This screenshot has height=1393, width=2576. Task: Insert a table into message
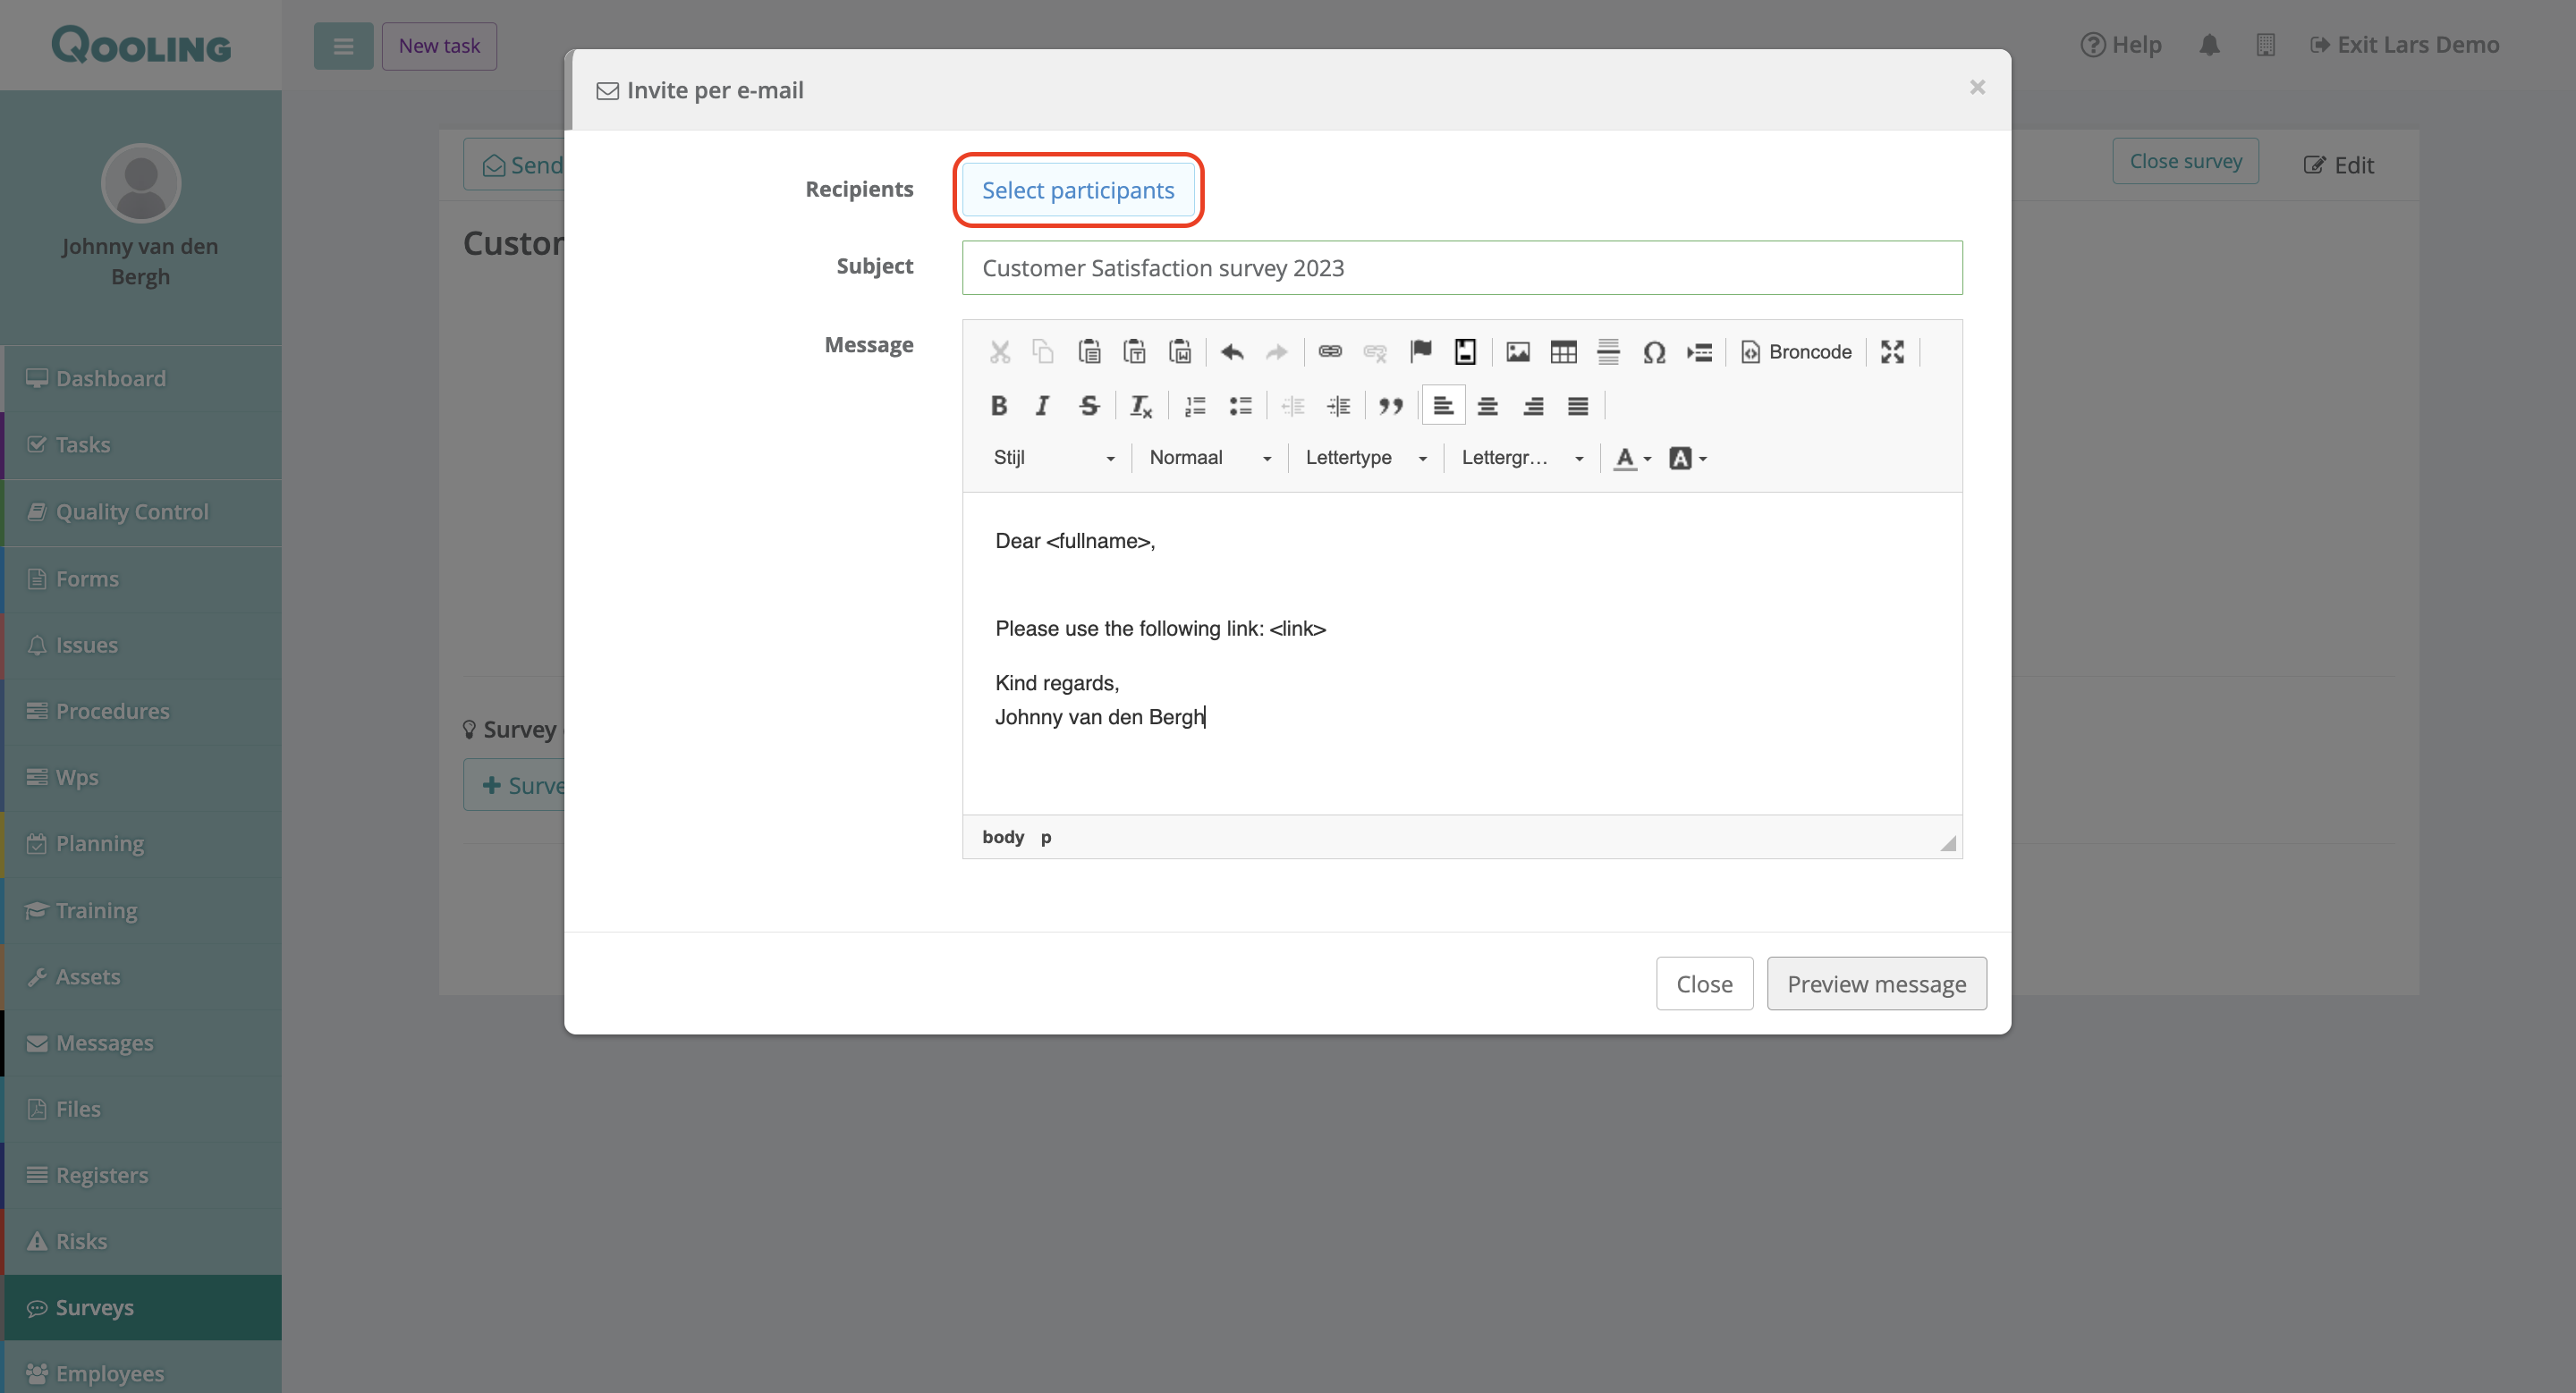click(x=1563, y=351)
